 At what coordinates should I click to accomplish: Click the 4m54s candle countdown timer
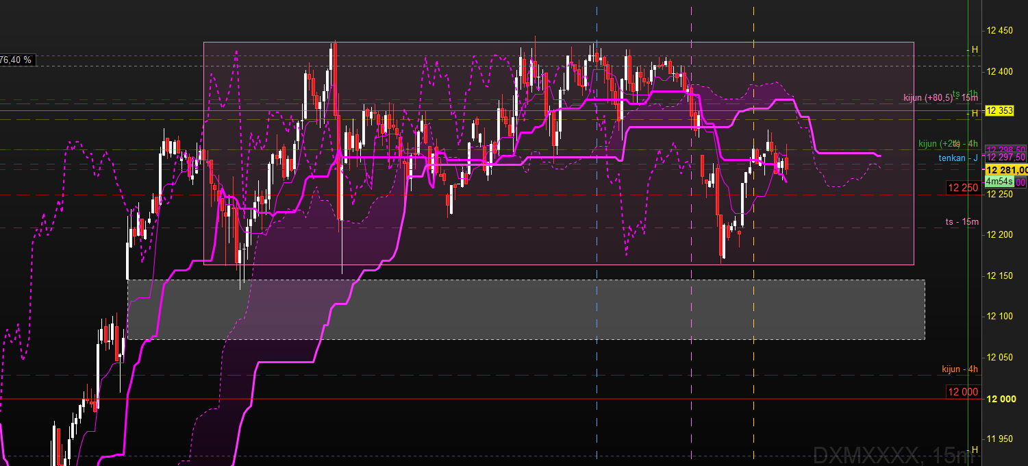999,182
